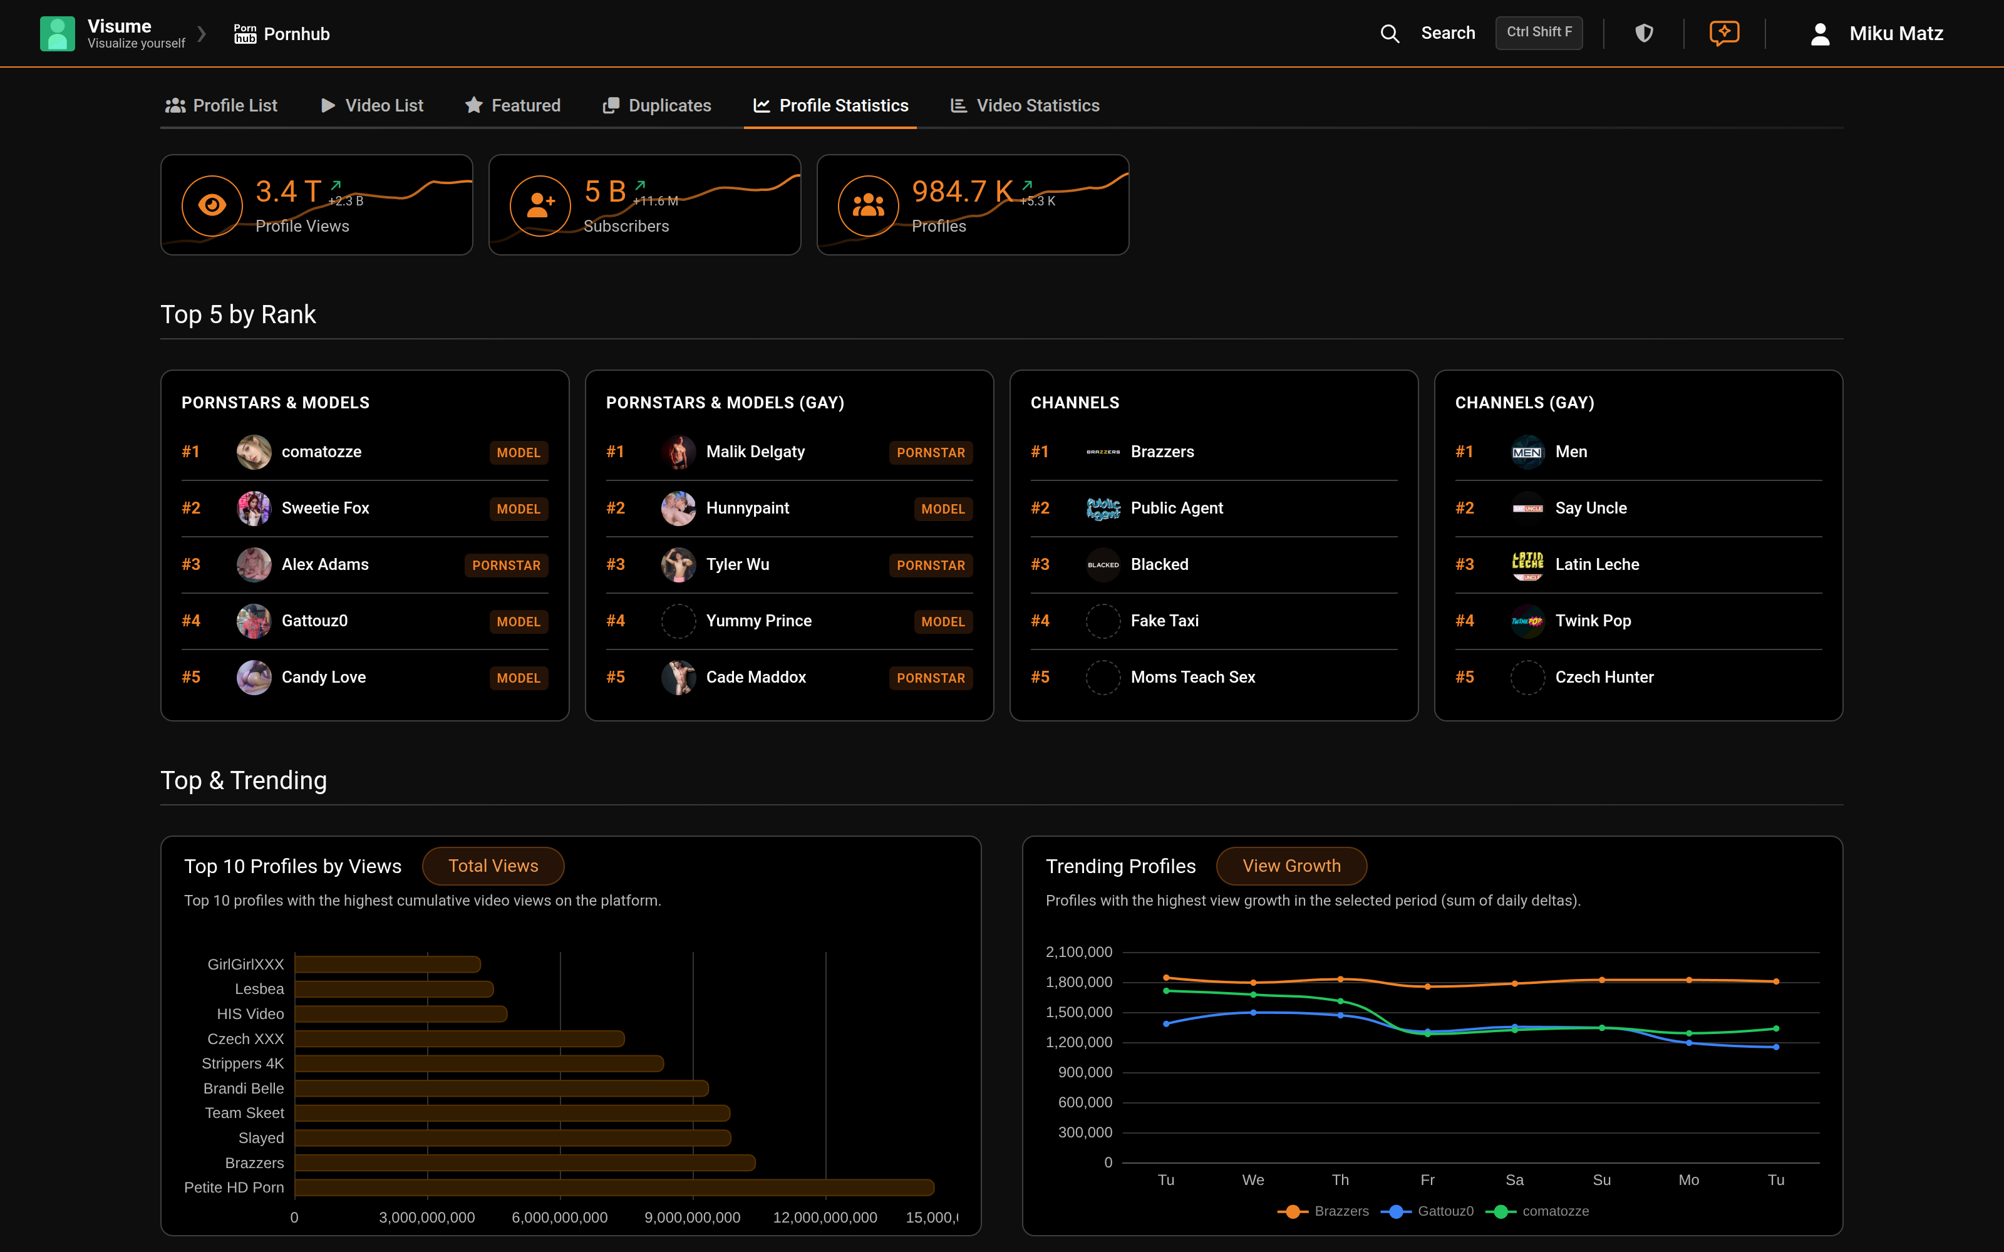Click the Strippers 4K chart label
This screenshot has width=2004, height=1252.
(x=242, y=1064)
